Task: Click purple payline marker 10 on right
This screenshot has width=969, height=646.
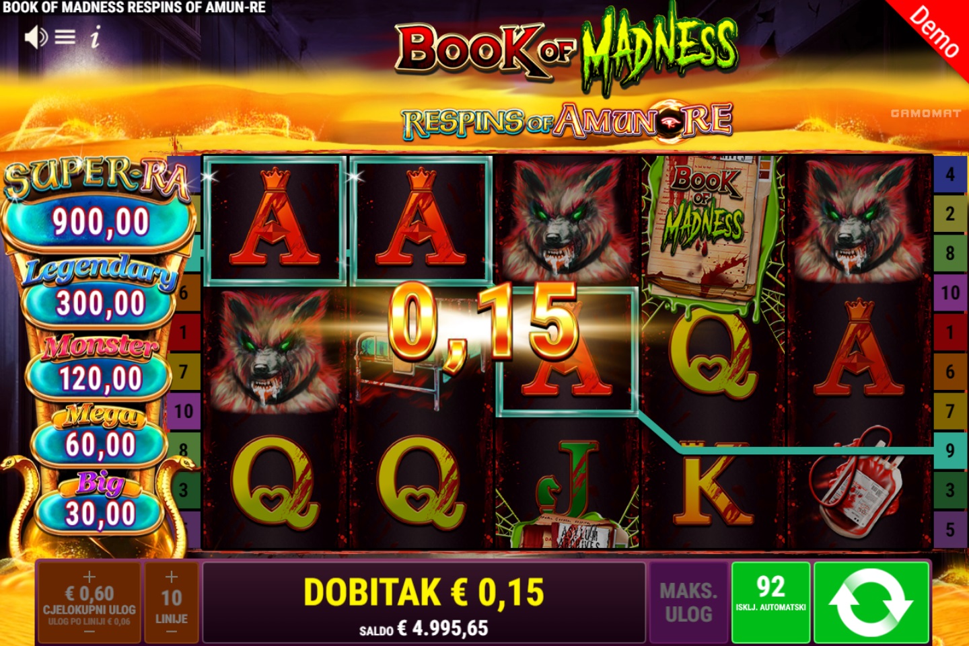Action: pyautogui.click(x=949, y=292)
